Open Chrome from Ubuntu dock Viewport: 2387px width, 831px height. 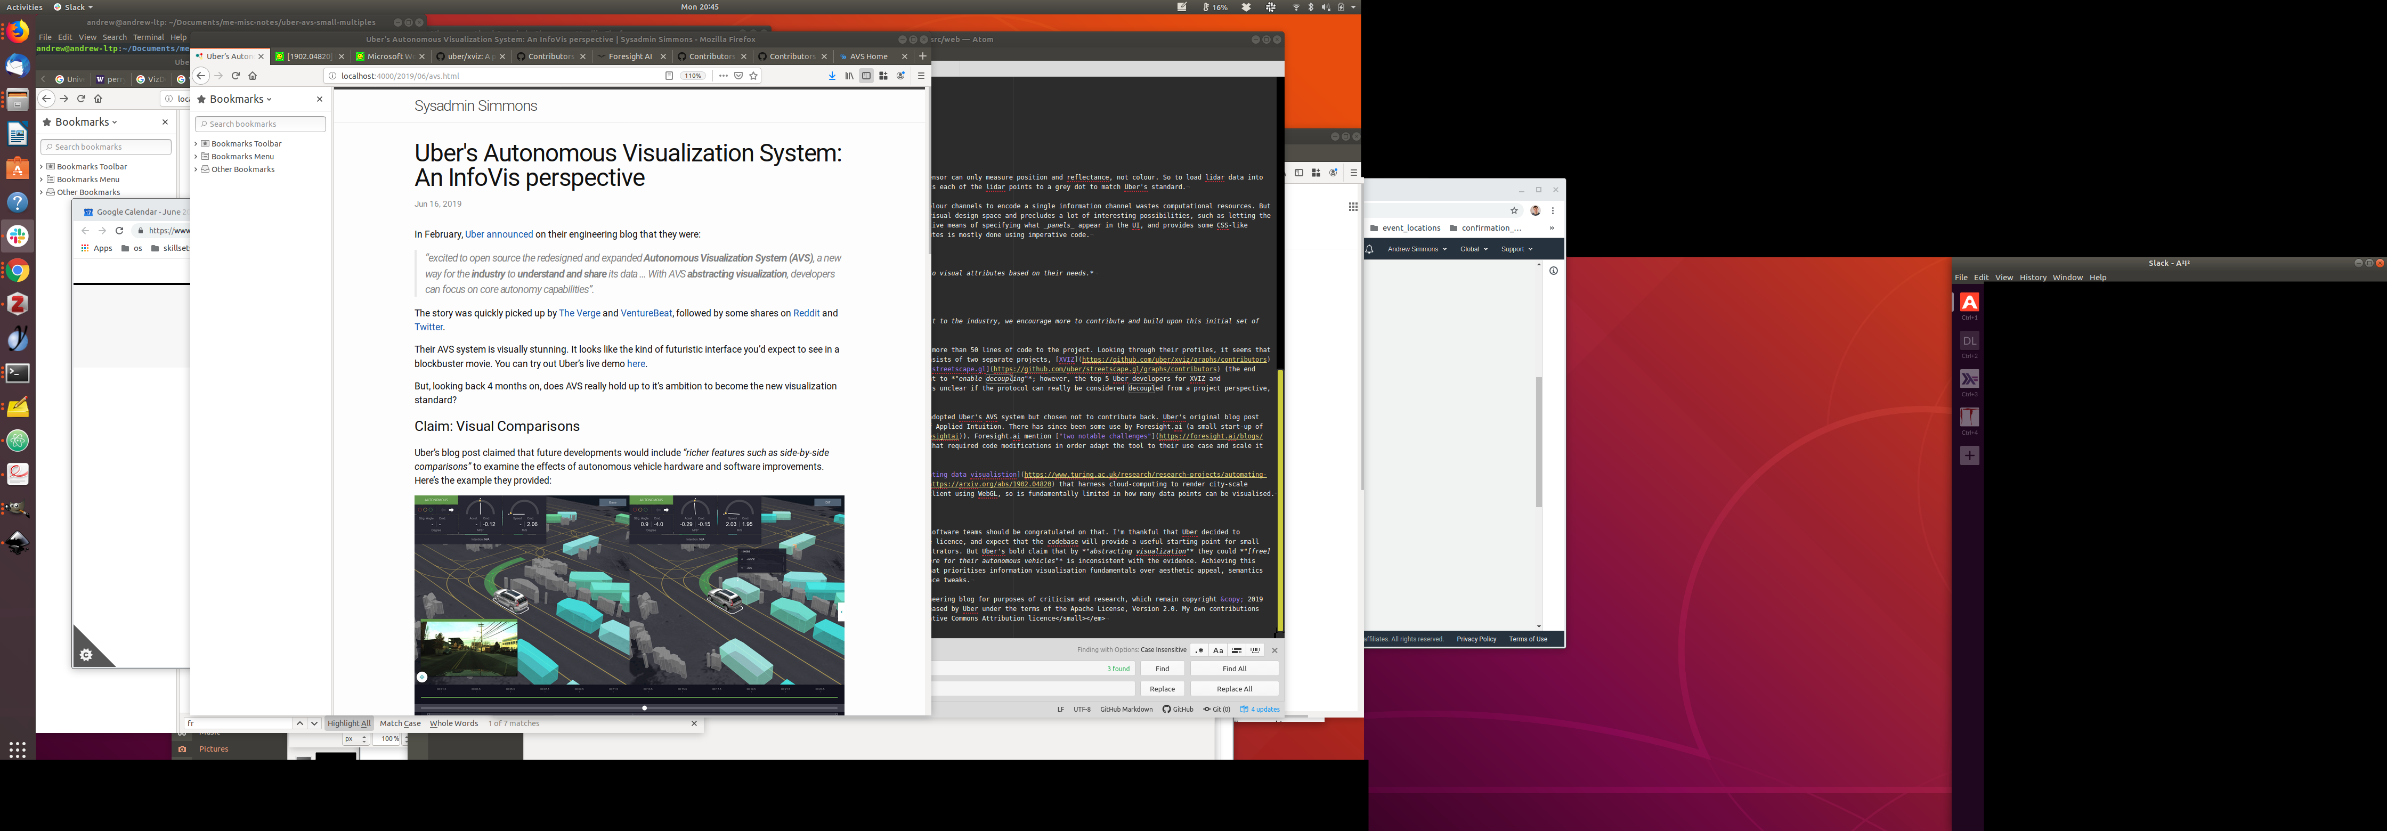tap(18, 271)
